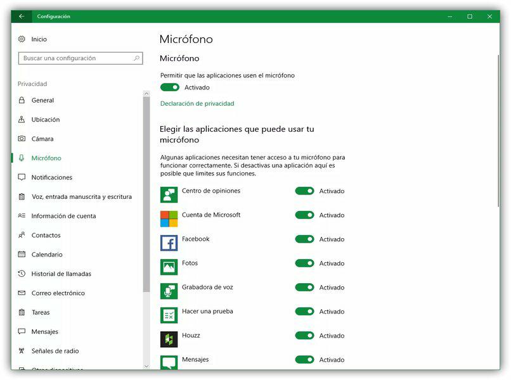The image size is (511, 380).
Task: Disable the Fotos microphone toggle
Action: click(305, 263)
